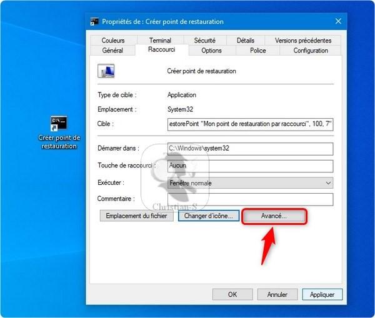
Task: Click the console icon in the title bar
Action: [x=94, y=21]
